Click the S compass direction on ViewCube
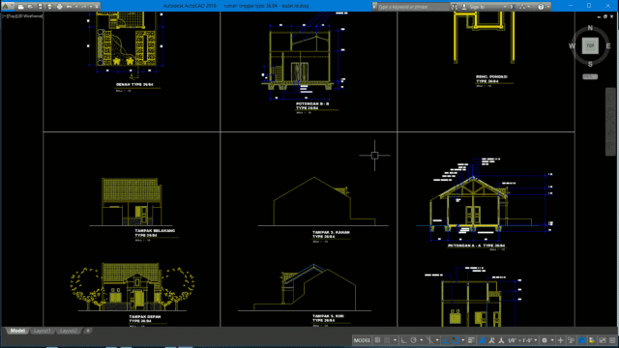This screenshot has width=619, height=348. (590, 64)
